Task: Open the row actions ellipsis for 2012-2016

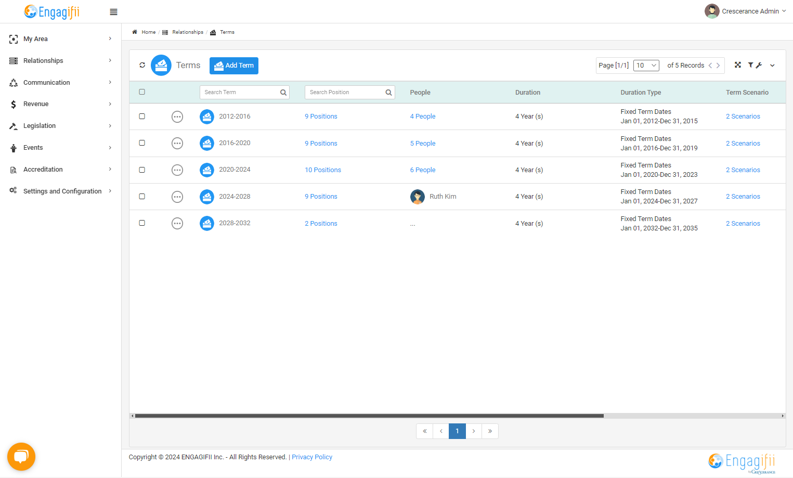Action: 177,117
